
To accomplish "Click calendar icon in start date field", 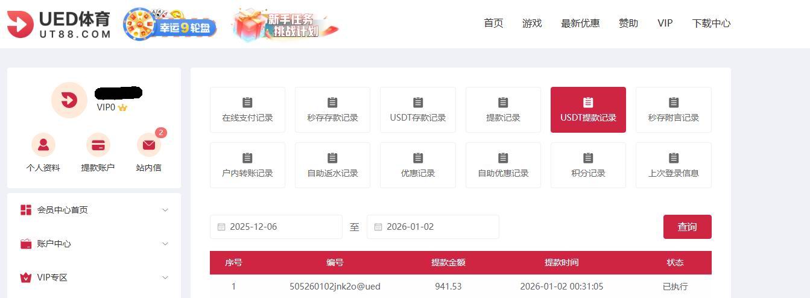I will pyautogui.click(x=221, y=227).
